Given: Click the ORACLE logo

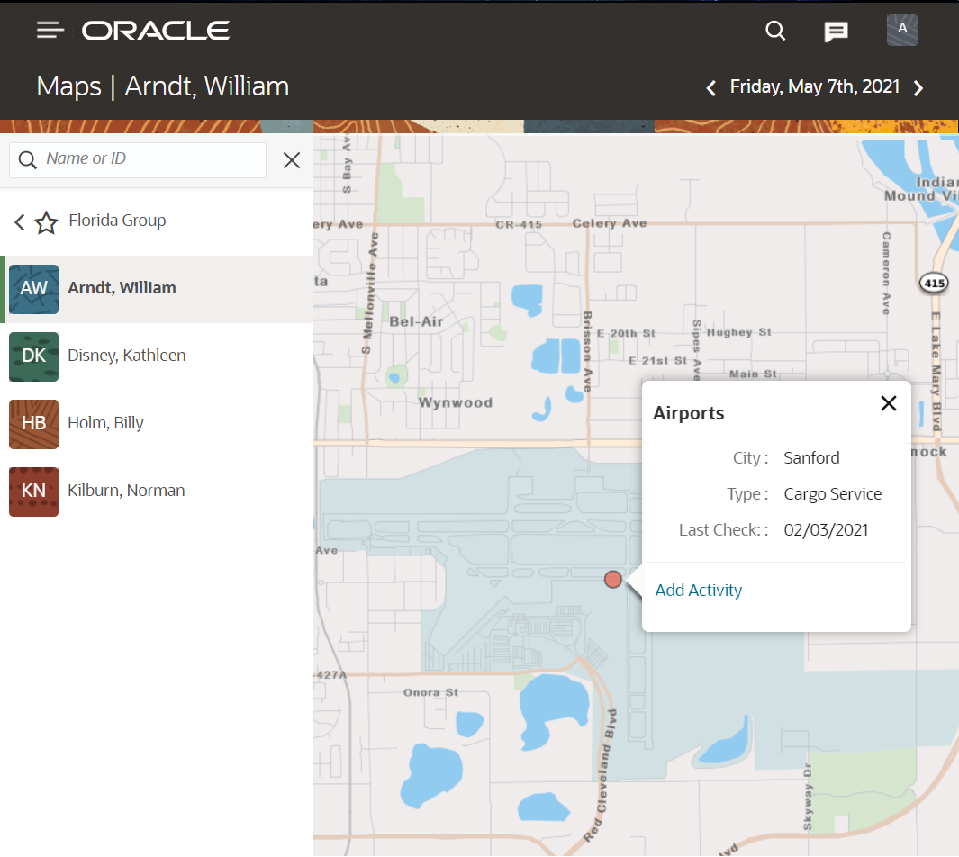Looking at the screenshot, I should (155, 30).
